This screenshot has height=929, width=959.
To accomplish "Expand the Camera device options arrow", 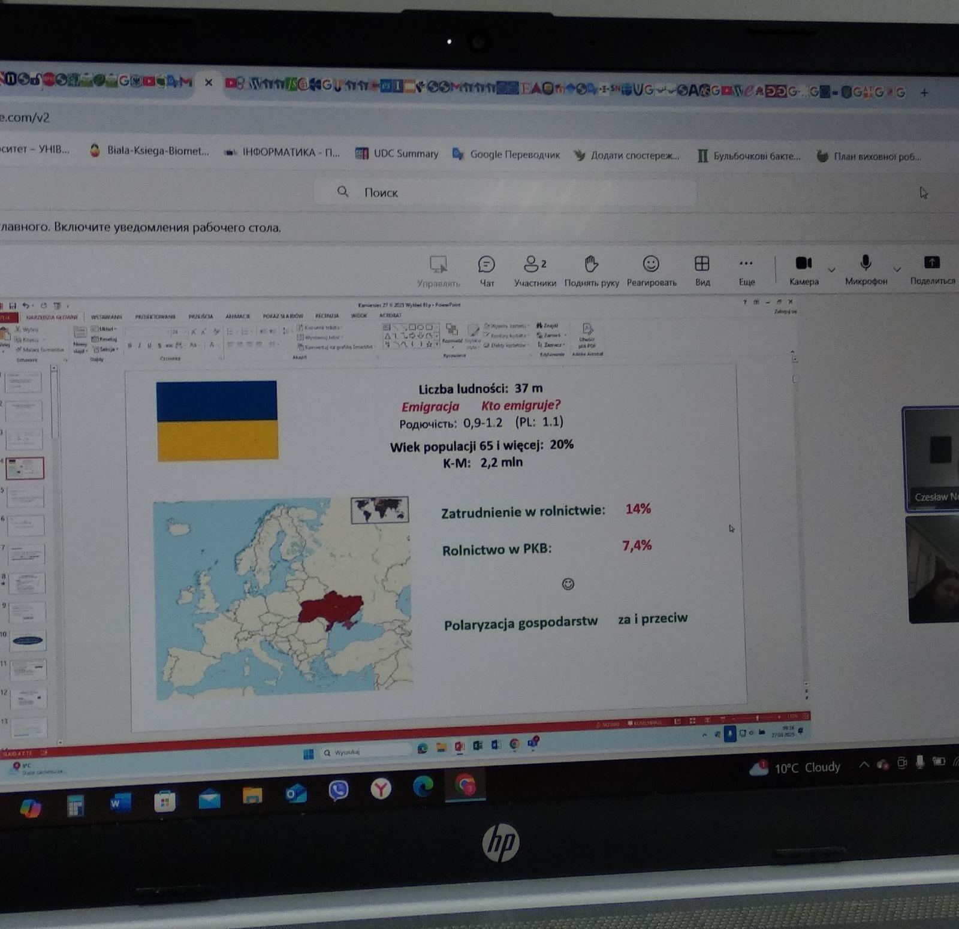I will [831, 270].
